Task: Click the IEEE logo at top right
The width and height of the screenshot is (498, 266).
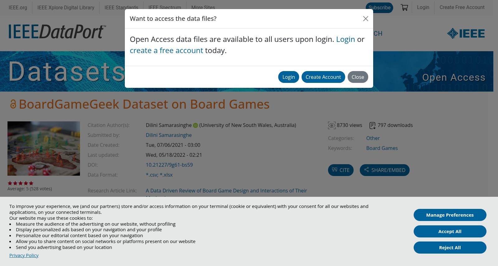Action: point(466,34)
